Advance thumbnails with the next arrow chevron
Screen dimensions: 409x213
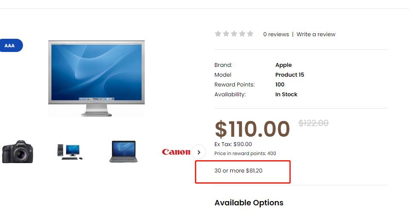pos(199,152)
